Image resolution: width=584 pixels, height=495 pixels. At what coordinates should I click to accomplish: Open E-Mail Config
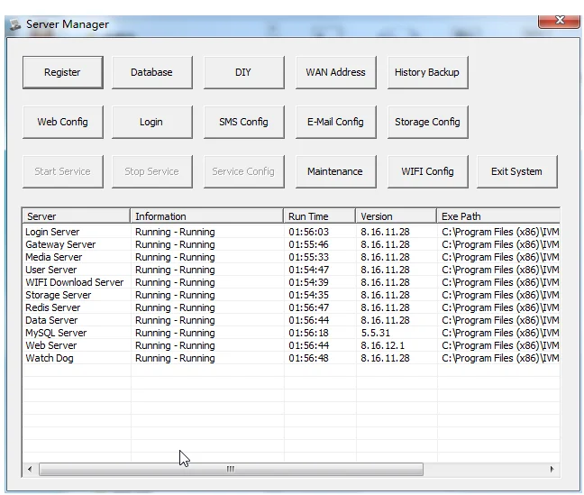[x=335, y=122]
